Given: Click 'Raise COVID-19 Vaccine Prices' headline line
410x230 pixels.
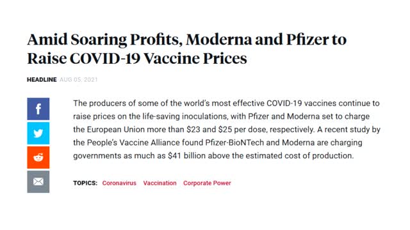Looking at the screenshot, I should (x=137, y=58).
